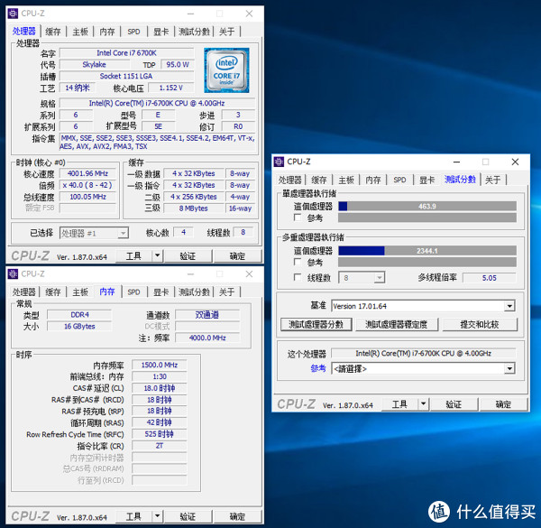Viewport: 541px width, 528px height.
Task: Click CPU-Z app icon in memory window title
Action: (x=14, y=273)
